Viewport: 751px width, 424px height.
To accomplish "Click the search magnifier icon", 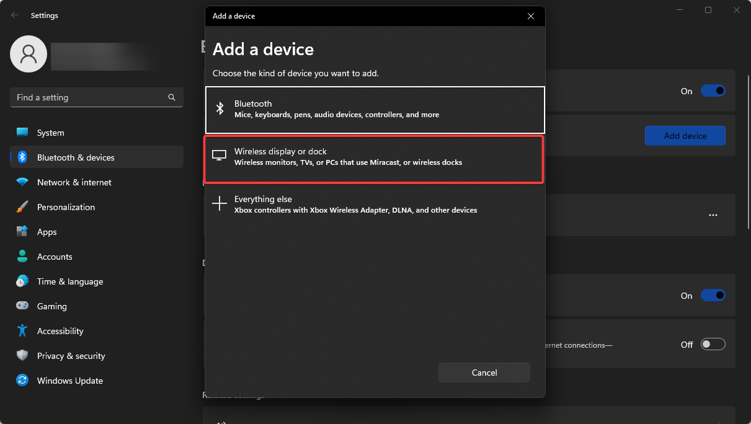I will pos(172,97).
